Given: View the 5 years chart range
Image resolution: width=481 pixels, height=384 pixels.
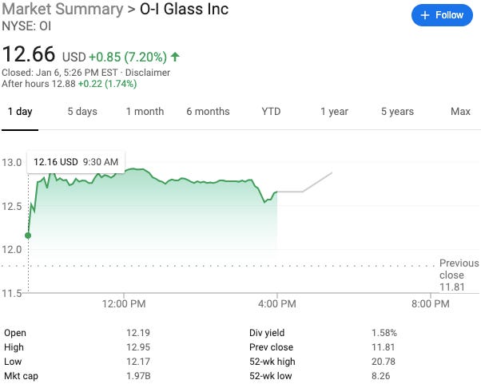Looking at the screenshot, I should click(x=397, y=112).
